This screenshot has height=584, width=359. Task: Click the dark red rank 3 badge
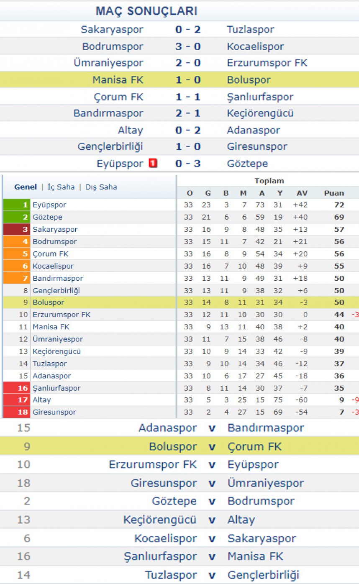(x=16, y=229)
